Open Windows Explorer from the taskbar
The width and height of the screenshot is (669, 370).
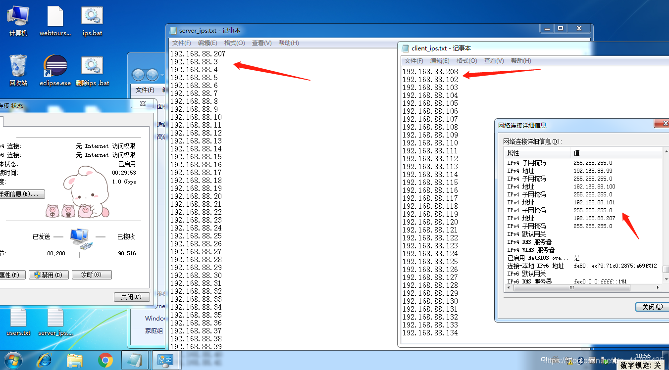pos(75,360)
